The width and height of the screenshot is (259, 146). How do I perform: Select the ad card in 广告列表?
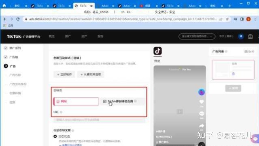233,70
